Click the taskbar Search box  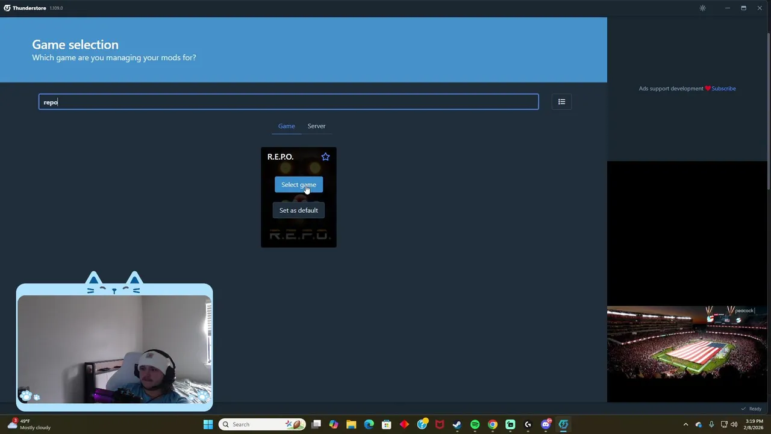[x=262, y=424]
